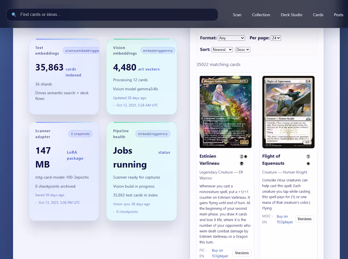The height and width of the screenshot is (259, 348).
Task: Click Versions for Estinien Varlineau
Action: coord(241,253)
